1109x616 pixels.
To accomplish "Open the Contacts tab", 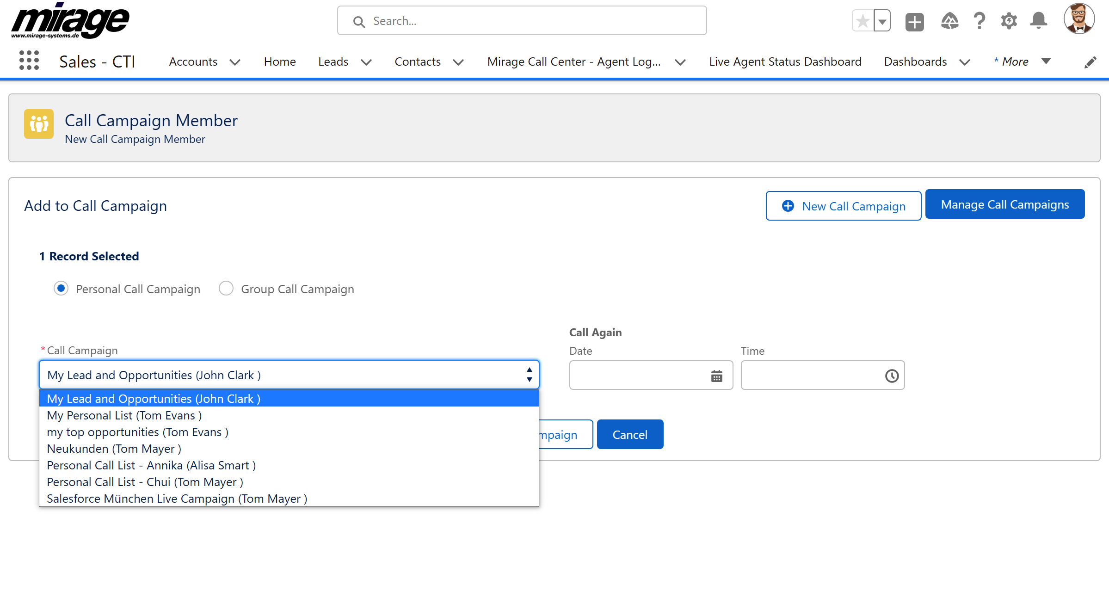I will click(x=418, y=62).
